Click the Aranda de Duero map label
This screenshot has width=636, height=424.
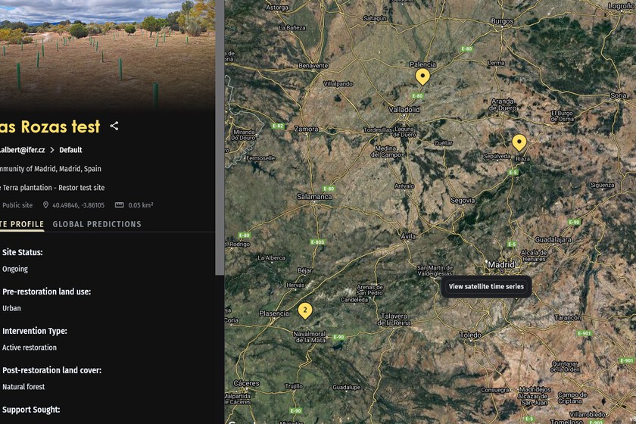click(x=503, y=104)
